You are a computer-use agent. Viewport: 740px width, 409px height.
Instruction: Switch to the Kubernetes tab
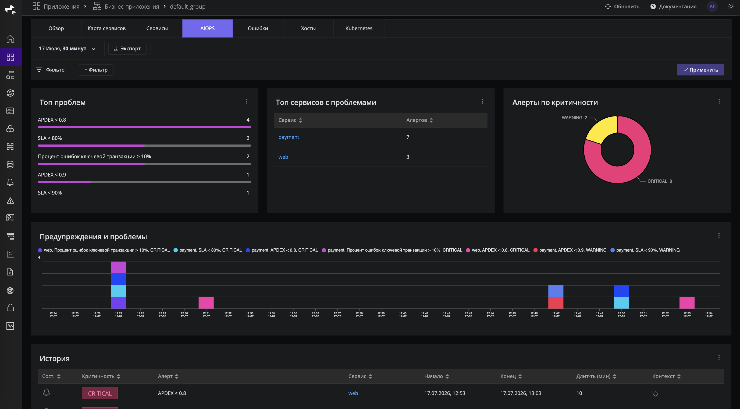pos(359,28)
